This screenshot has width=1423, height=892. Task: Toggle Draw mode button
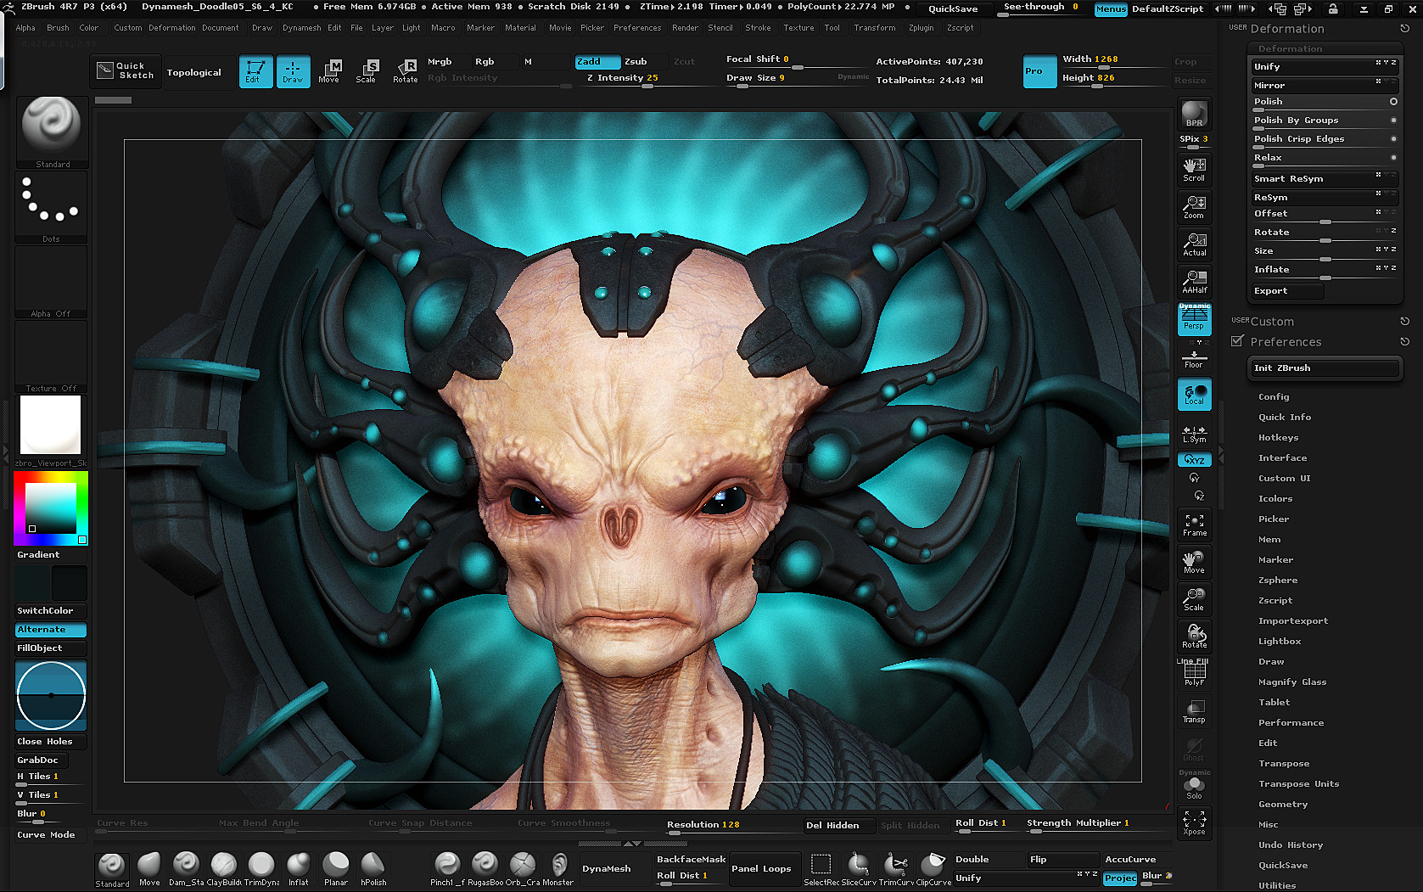(293, 71)
